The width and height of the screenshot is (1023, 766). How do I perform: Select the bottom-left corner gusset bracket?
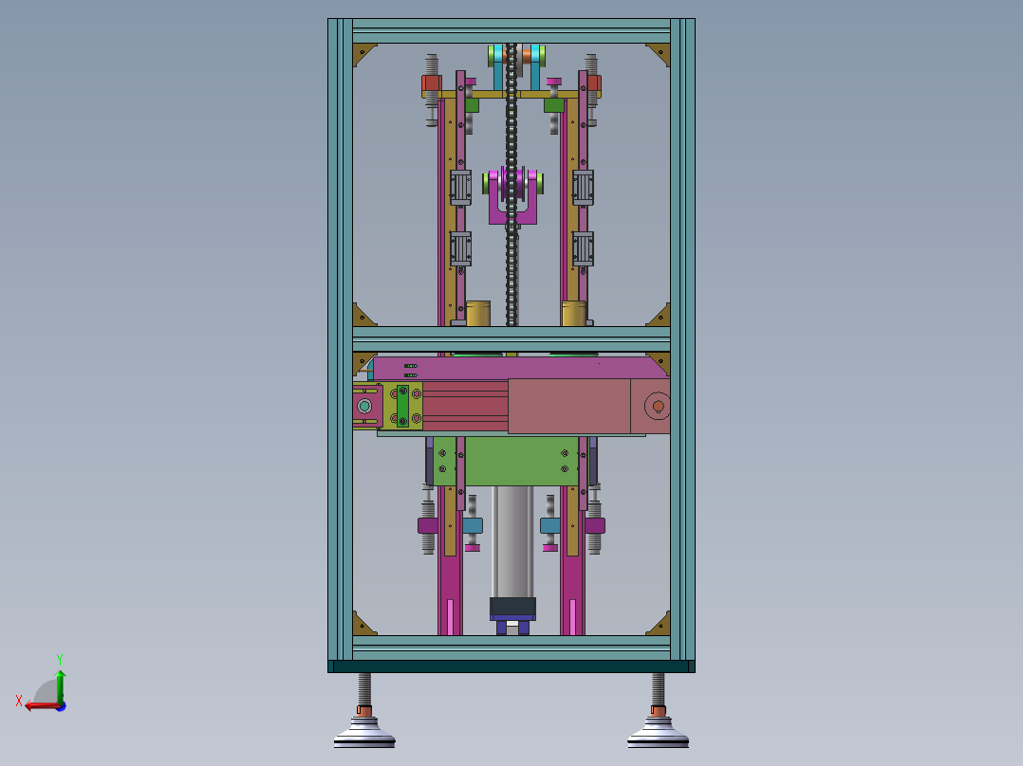(363, 625)
